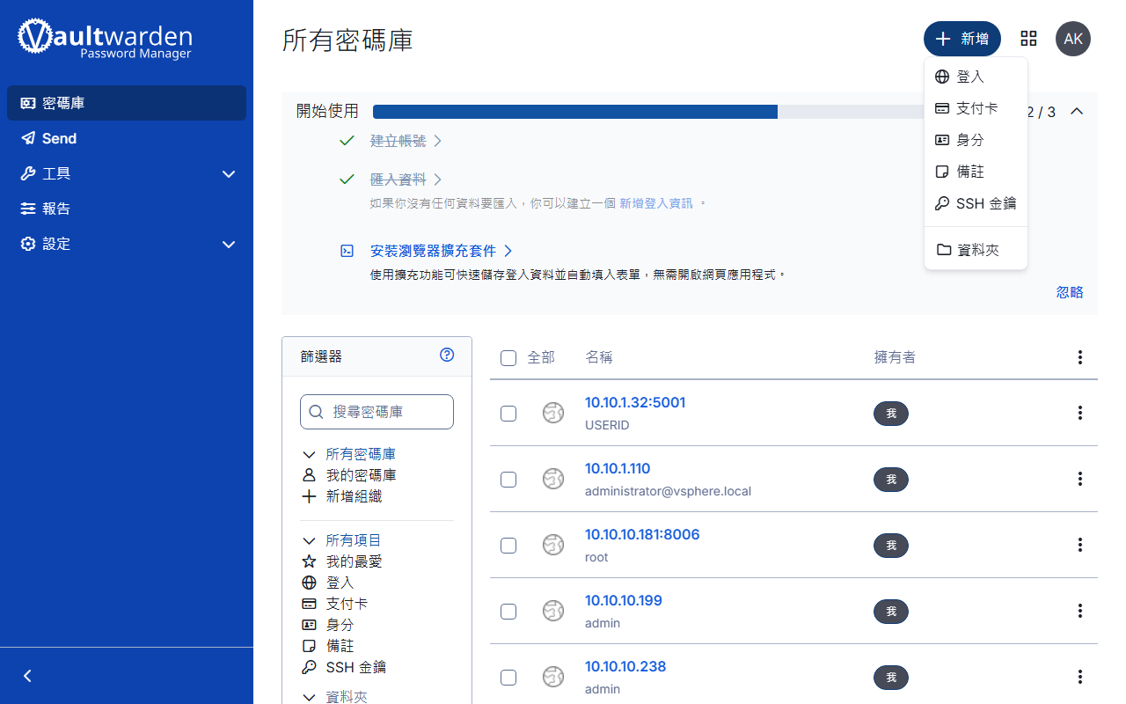Viewport: 1126px width, 704px height.
Task: Collapse the 開始使用 panel with chevron
Action: point(1076,112)
